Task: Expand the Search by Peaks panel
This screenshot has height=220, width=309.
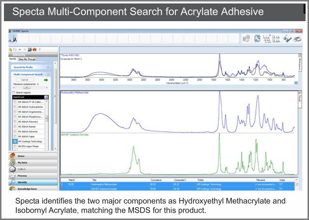Action: [48, 66]
